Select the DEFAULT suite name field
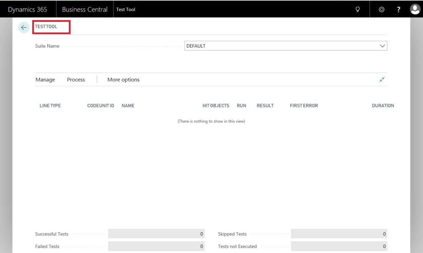Viewport: 423px width, 253px height. tap(280, 46)
